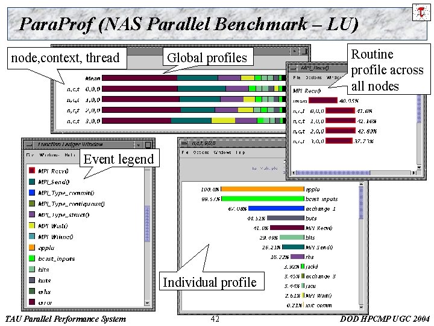This screenshot has width=434, height=326.
Task: Click the TAU logo icon on slide header
Action: pyautogui.click(x=421, y=12)
